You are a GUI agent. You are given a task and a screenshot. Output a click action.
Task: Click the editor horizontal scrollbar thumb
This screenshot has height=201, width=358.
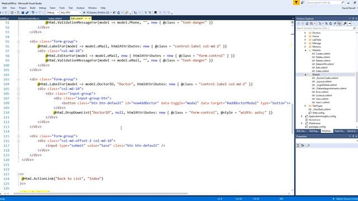click(x=101, y=194)
